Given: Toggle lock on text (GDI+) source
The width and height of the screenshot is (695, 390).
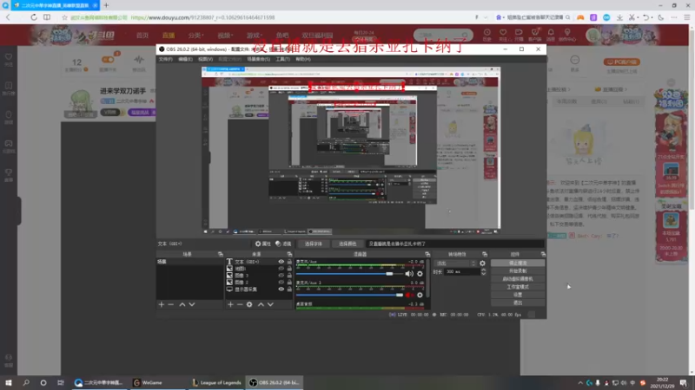Looking at the screenshot, I should (x=289, y=262).
